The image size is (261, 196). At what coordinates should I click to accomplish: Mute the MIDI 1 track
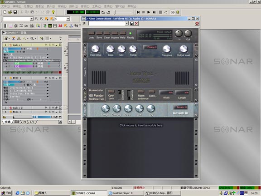(x=46, y=78)
